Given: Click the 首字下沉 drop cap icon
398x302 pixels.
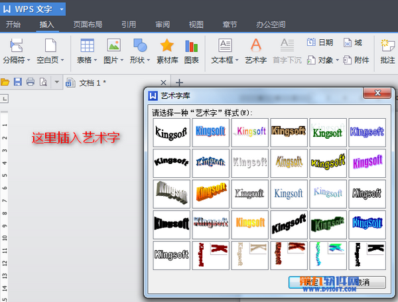Looking at the screenshot, I should [x=287, y=45].
